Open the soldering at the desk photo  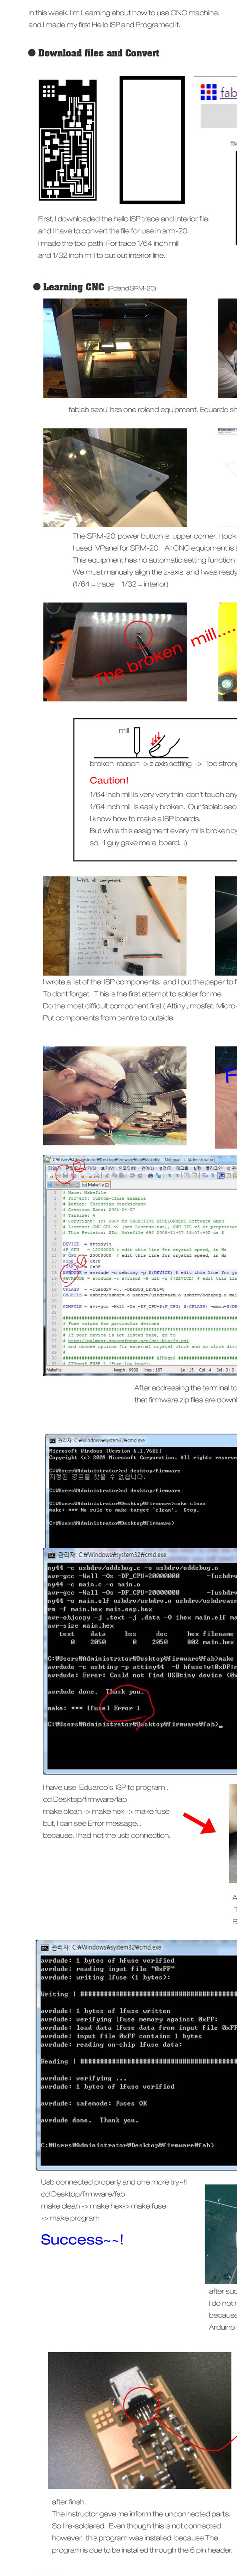pos(114,1096)
